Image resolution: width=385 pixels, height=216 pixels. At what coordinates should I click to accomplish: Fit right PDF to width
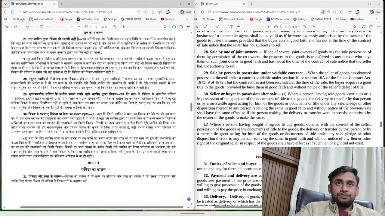point(276,27)
